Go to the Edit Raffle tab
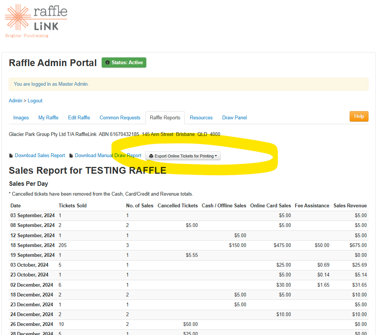The height and width of the screenshot is (335, 381). pyautogui.click(x=79, y=117)
